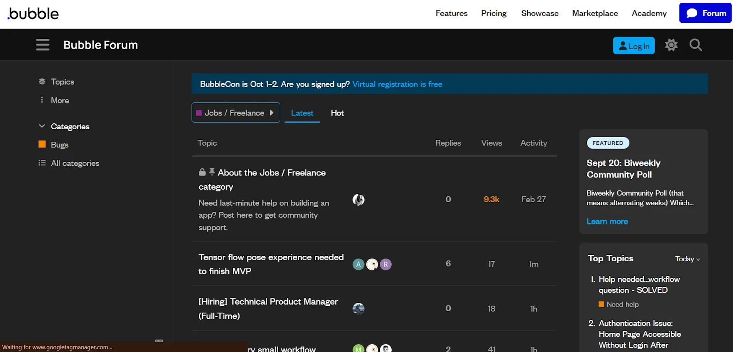Click the Bubble Forum title
This screenshot has height=352, width=733.
pos(100,45)
